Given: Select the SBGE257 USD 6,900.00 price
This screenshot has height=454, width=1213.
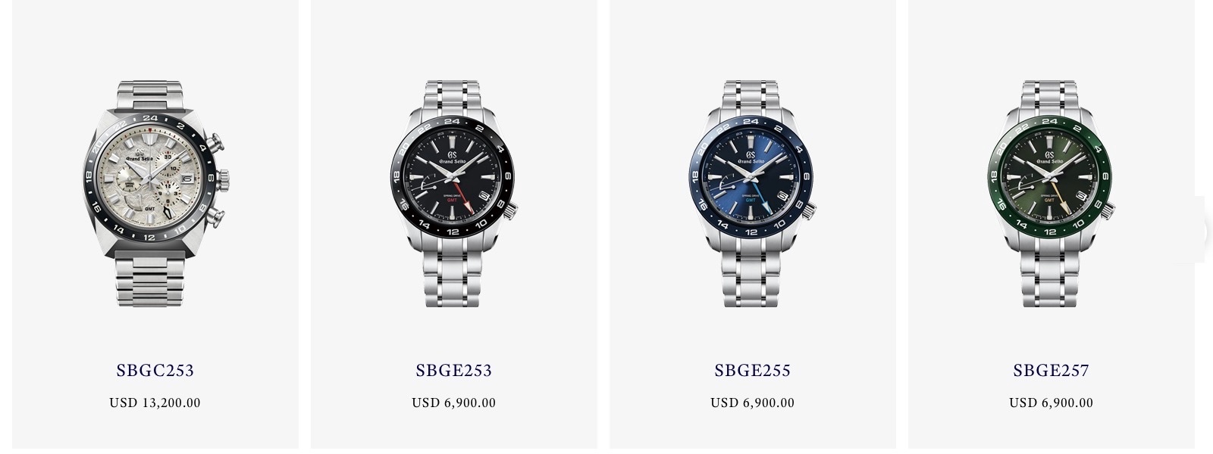Looking at the screenshot, I should click(1052, 403).
